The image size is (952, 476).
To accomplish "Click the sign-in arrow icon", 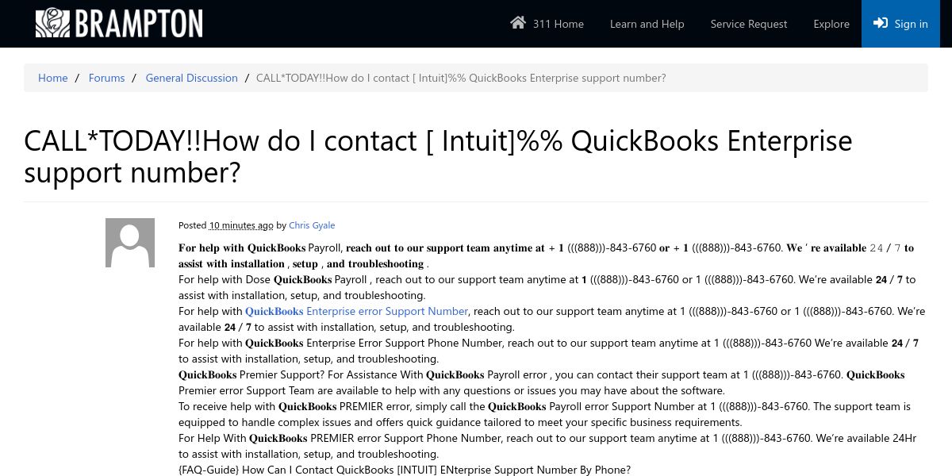I will (x=881, y=23).
